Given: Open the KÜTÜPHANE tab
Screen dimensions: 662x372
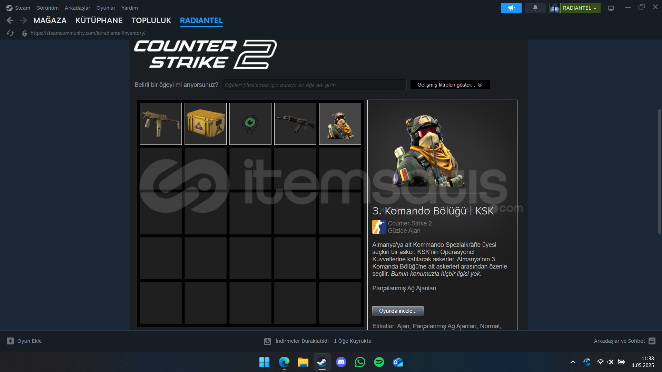Looking at the screenshot, I should pos(99,20).
